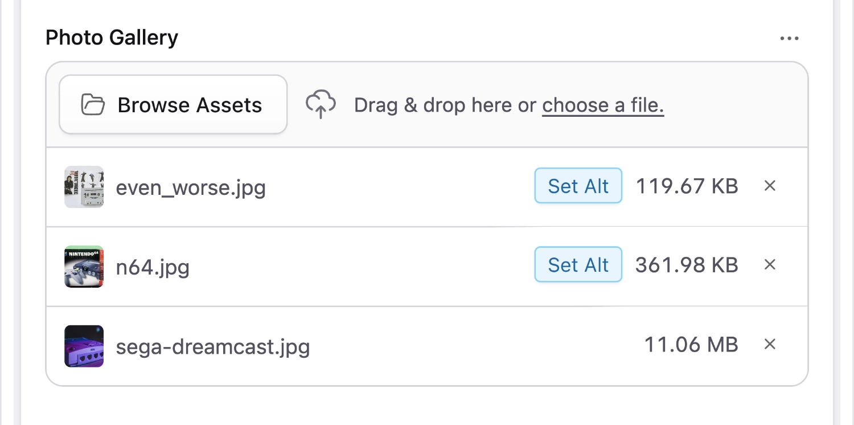Screen dimensions: 854x425
Task: Remove even_worse.jpg with its X icon
Action: click(770, 186)
